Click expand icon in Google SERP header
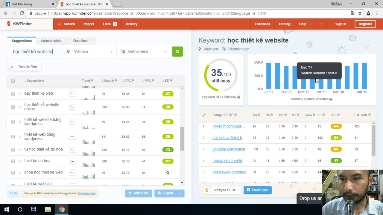383x215 pixels. 204,115
